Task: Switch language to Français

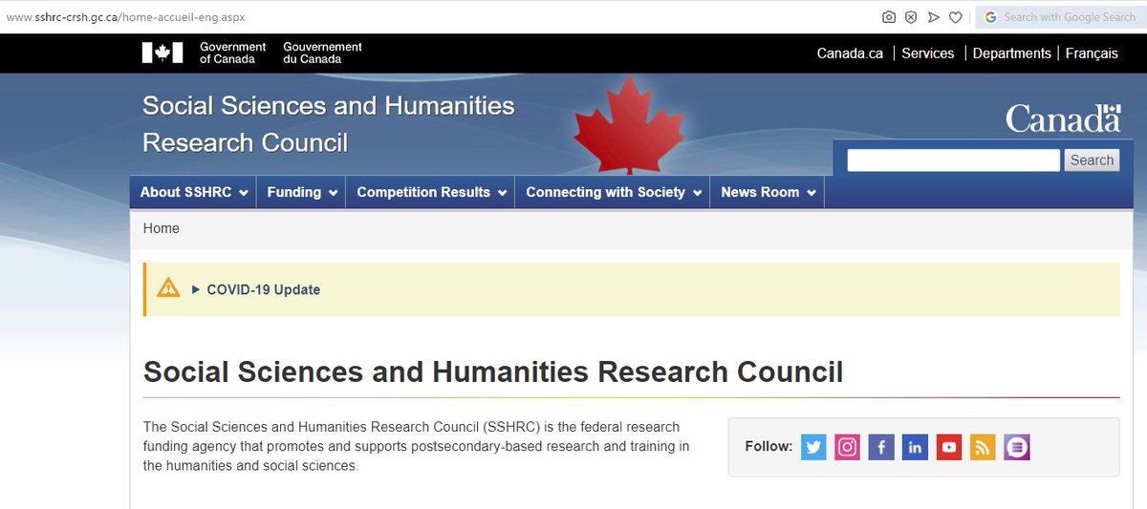Action: [x=1092, y=53]
